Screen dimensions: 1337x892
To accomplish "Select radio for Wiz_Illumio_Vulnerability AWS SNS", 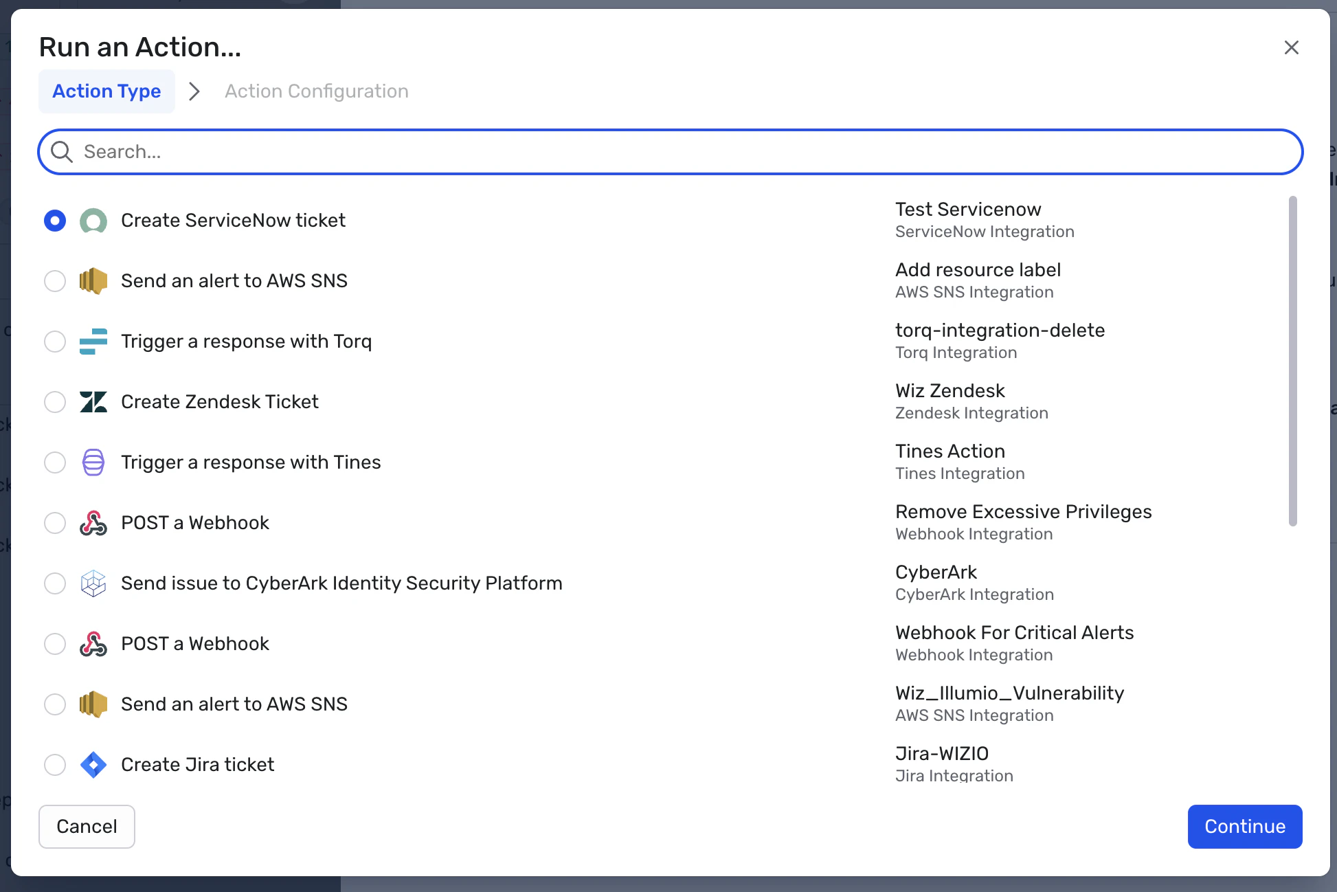I will (55, 704).
